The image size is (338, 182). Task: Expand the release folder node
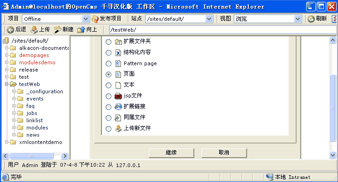pos(7,70)
